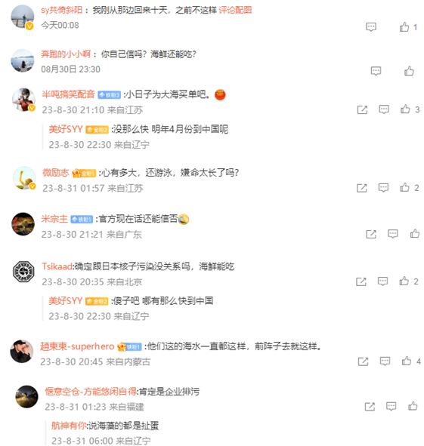The width and height of the screenshot is (424, 446).
Task: Reply to sy共倚斜阳's comment
Action: click(x=371, y=27)
